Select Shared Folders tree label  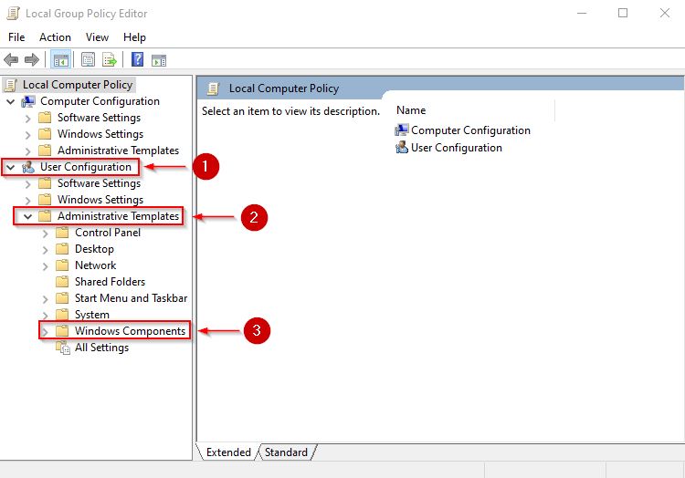point(110,282)
